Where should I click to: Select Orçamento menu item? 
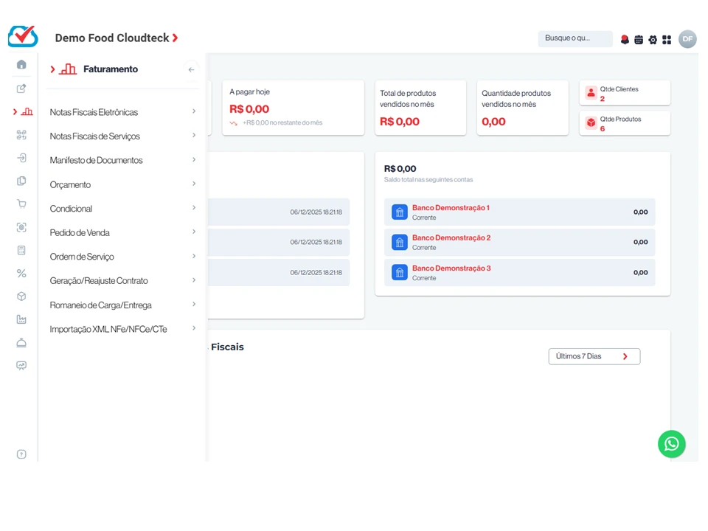pyautogui.click(x=71, y=184)
